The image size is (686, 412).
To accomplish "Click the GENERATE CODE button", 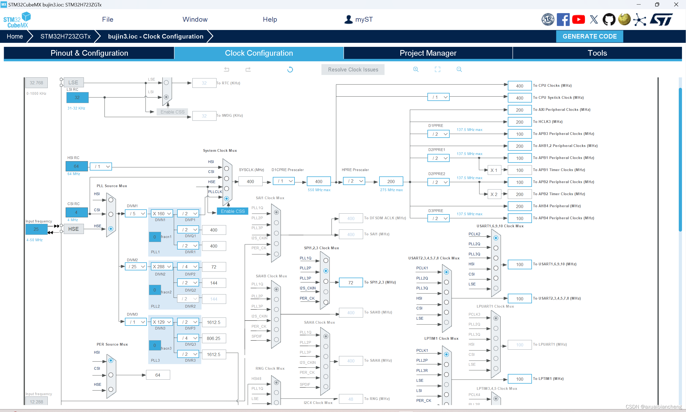I will 589,36.
